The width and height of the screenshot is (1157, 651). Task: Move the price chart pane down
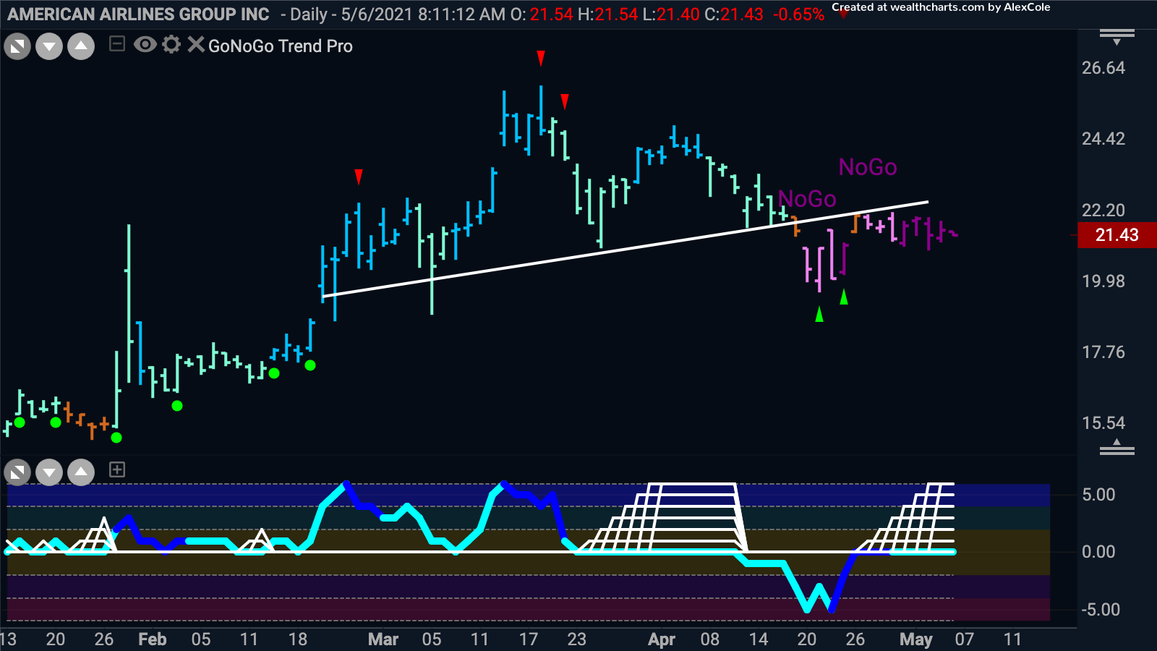pos(49,48)
